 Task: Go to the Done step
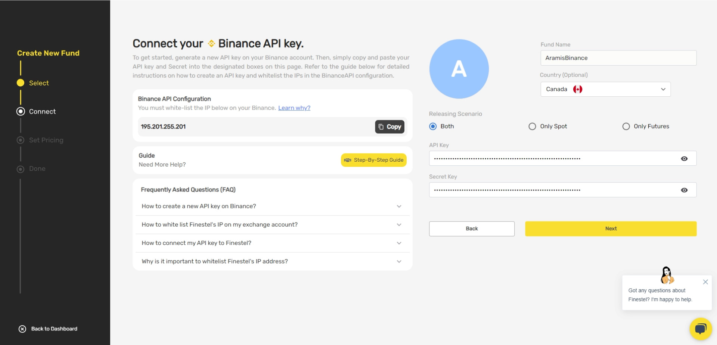tap(37, 169)
